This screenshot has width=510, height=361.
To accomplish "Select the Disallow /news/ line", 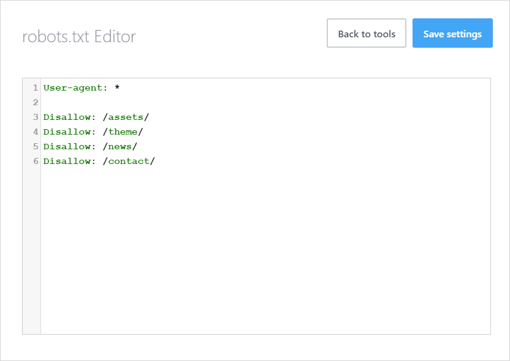I will [x=91, y=146].
